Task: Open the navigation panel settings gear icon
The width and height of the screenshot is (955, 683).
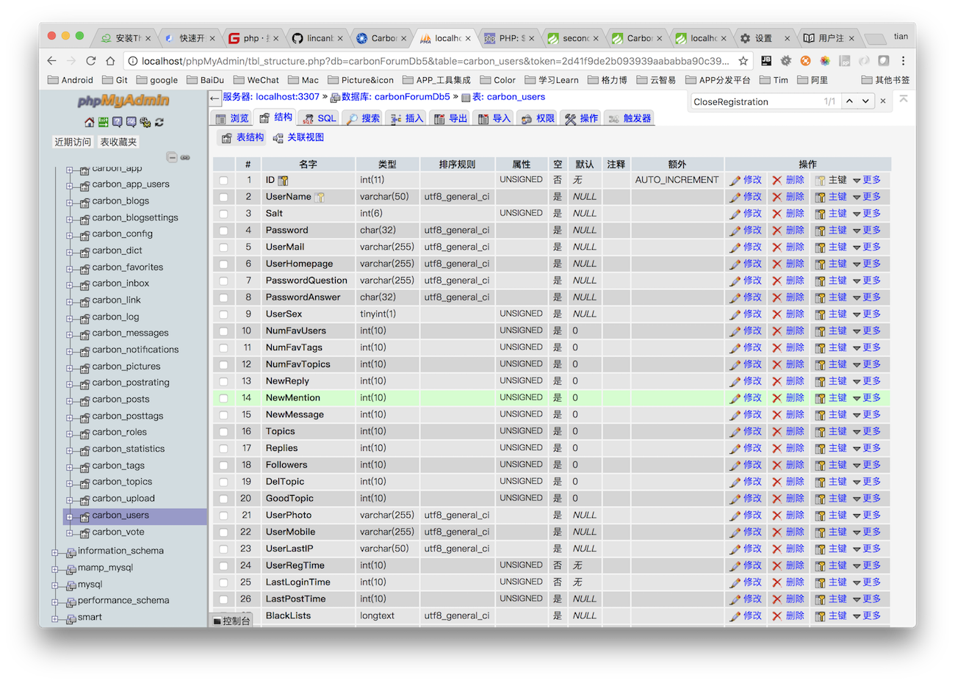Action: pos(145,122)
